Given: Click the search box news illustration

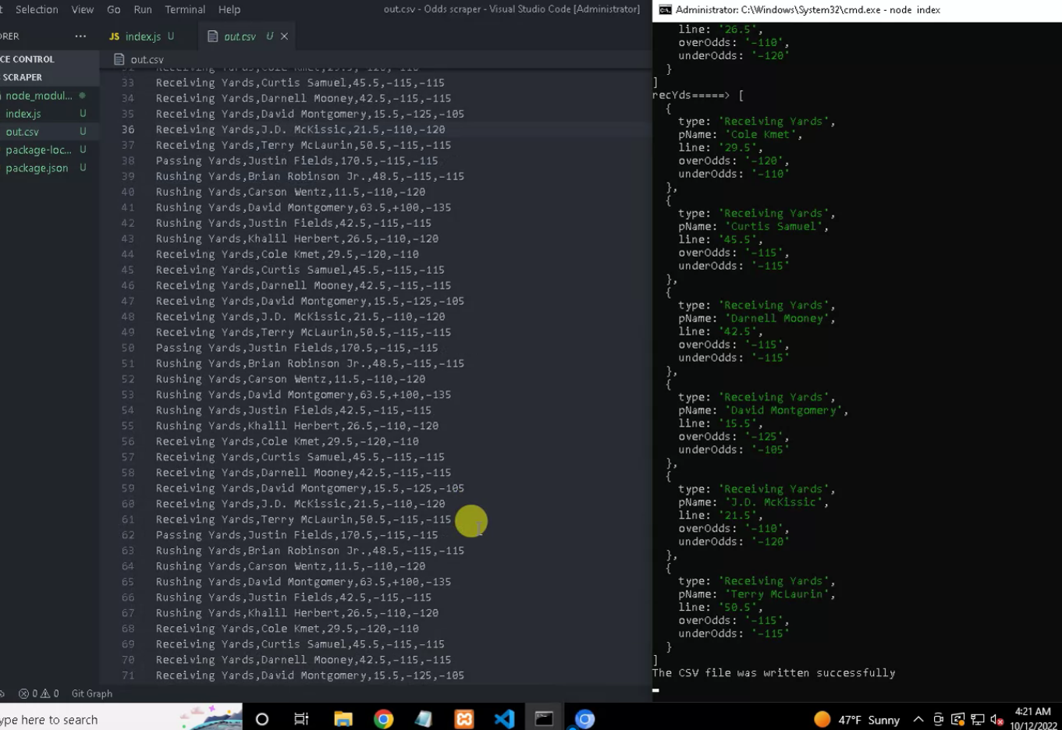Looking at the screenshot, I should [211, 718].
